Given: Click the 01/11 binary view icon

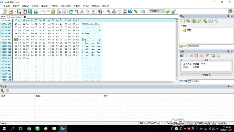Looking at the screenshot, I should [x=125, y=11].
